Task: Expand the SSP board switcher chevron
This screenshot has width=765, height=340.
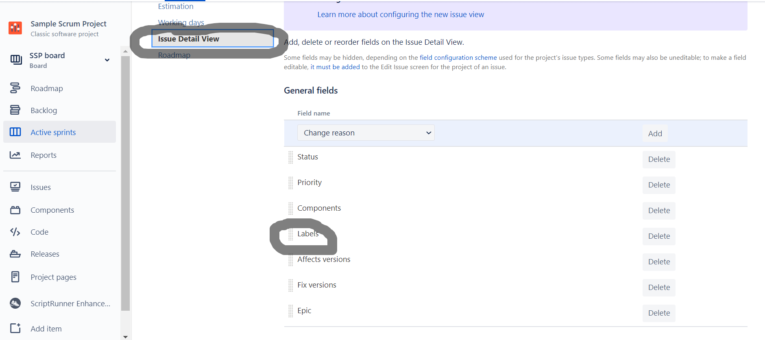Action: tap(107, 60)
